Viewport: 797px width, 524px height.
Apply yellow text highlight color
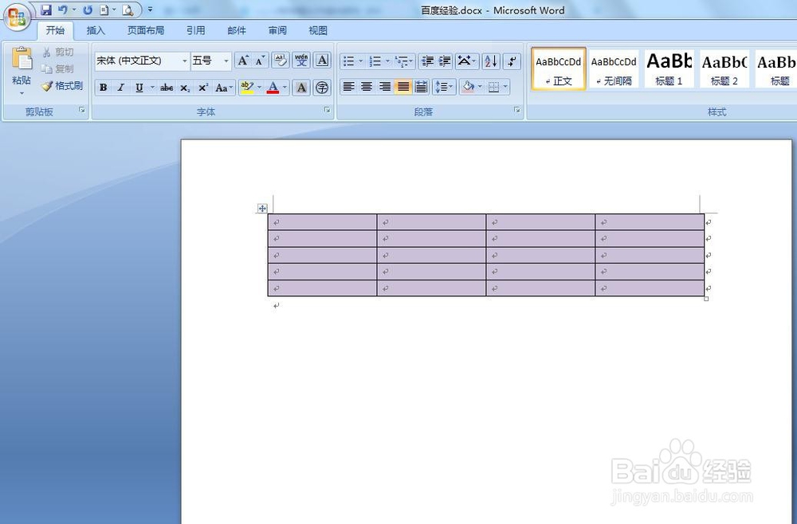pos(247,88)
